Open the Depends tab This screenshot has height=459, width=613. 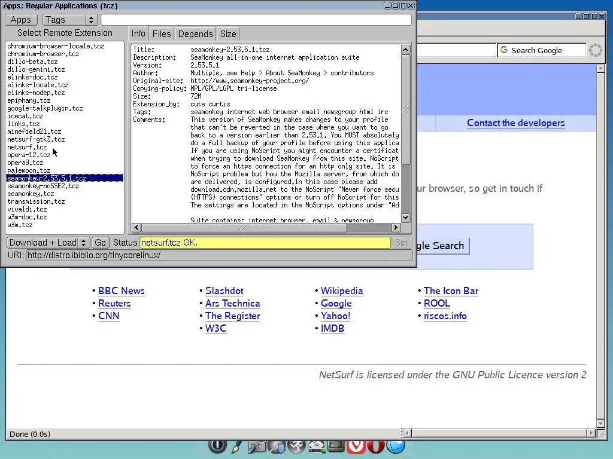click(x=195, y=34)
